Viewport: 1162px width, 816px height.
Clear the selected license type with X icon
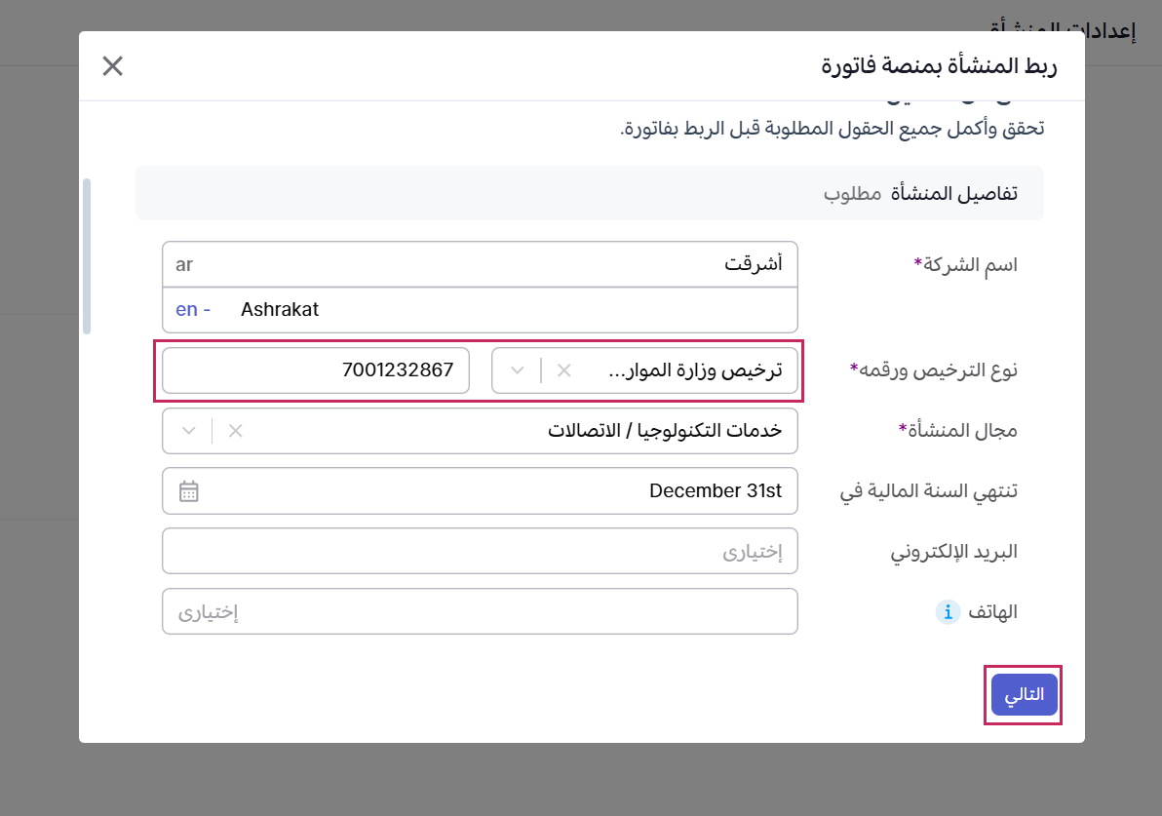[563, 370]
